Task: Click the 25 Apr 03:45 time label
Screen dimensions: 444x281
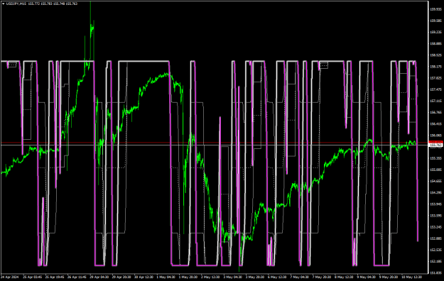Action: point(33,277)
